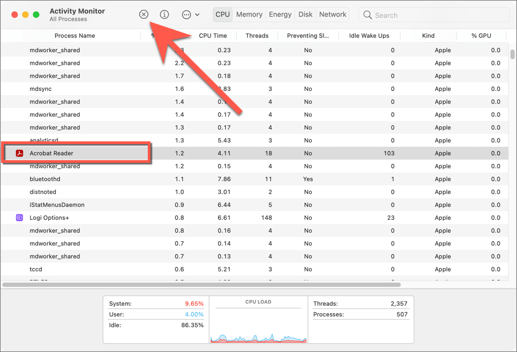
Task: Click the magnifying glass search icon
Action: pos(368,15)
